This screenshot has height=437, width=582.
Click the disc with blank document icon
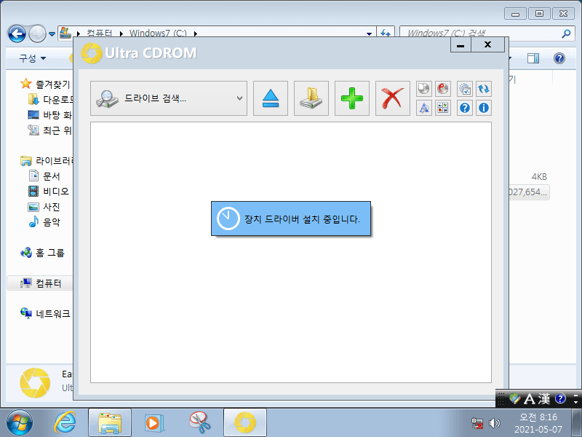point(424,89)
